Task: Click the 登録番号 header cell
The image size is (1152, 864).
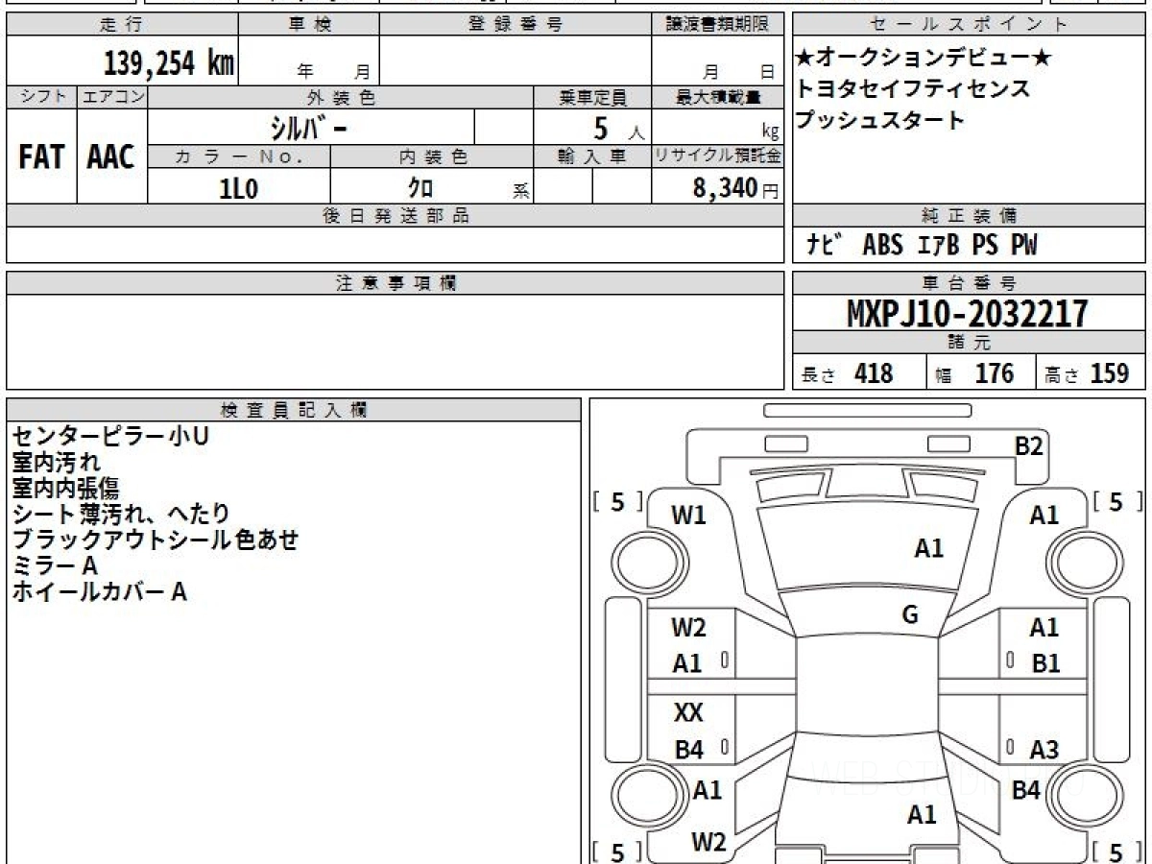Action: click(516, 25)
